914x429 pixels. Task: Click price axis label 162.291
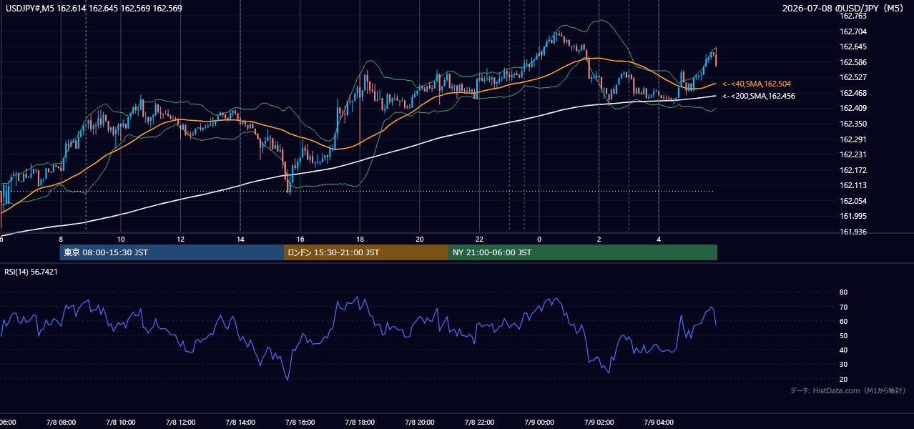[852, 139]
